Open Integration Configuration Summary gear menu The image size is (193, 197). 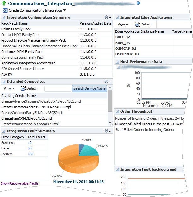(108, 17)
